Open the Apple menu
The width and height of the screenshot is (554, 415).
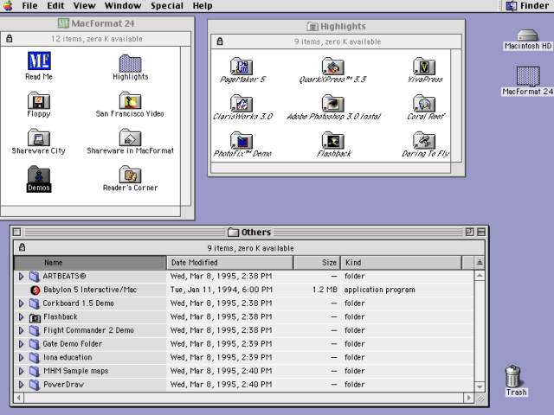(x=8, y=6)
